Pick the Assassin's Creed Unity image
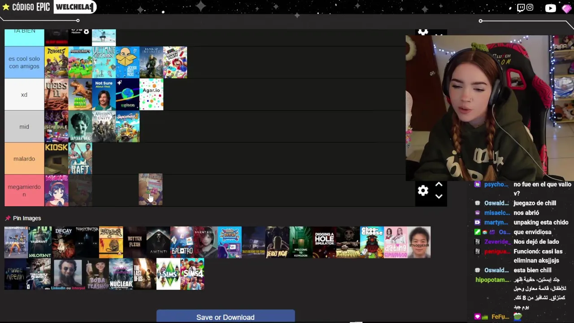Image resolution: width=574 pixels, height=323 pixels. pos(104,127)
